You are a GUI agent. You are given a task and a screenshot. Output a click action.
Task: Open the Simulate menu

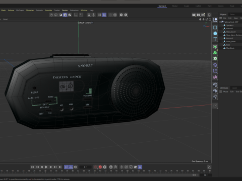click(48, 10)
